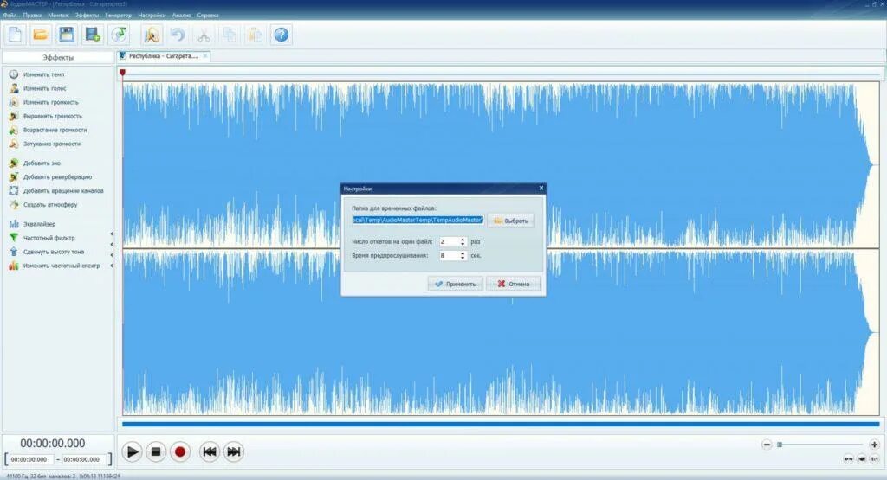Start recording with the red Record button

point(180,451)
